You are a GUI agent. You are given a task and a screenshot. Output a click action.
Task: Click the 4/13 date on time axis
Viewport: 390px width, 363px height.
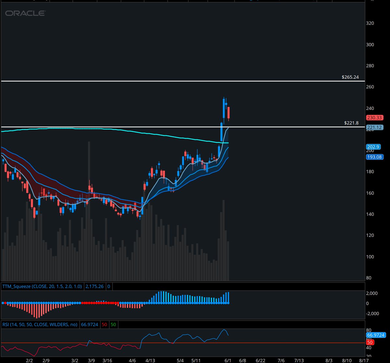(x=150, y=360)
